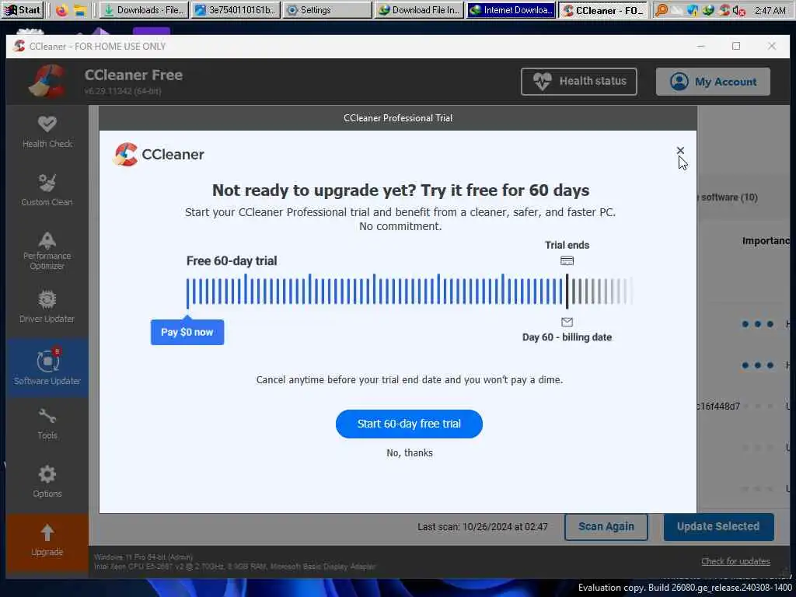Image resolution: width=796 pixels, height=597 pixels.
Task: Open Health Check in the sidebar
Action: click(47, 132)
